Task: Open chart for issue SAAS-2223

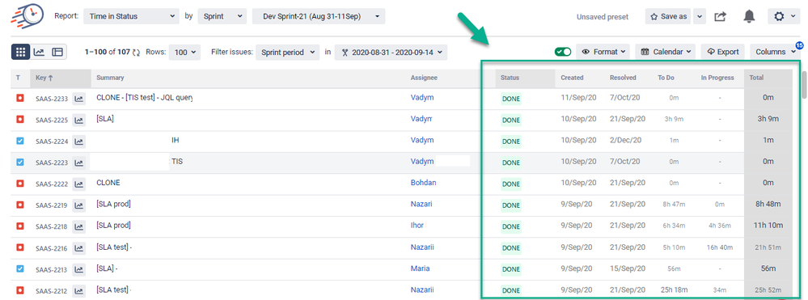Action: [78, 163]
